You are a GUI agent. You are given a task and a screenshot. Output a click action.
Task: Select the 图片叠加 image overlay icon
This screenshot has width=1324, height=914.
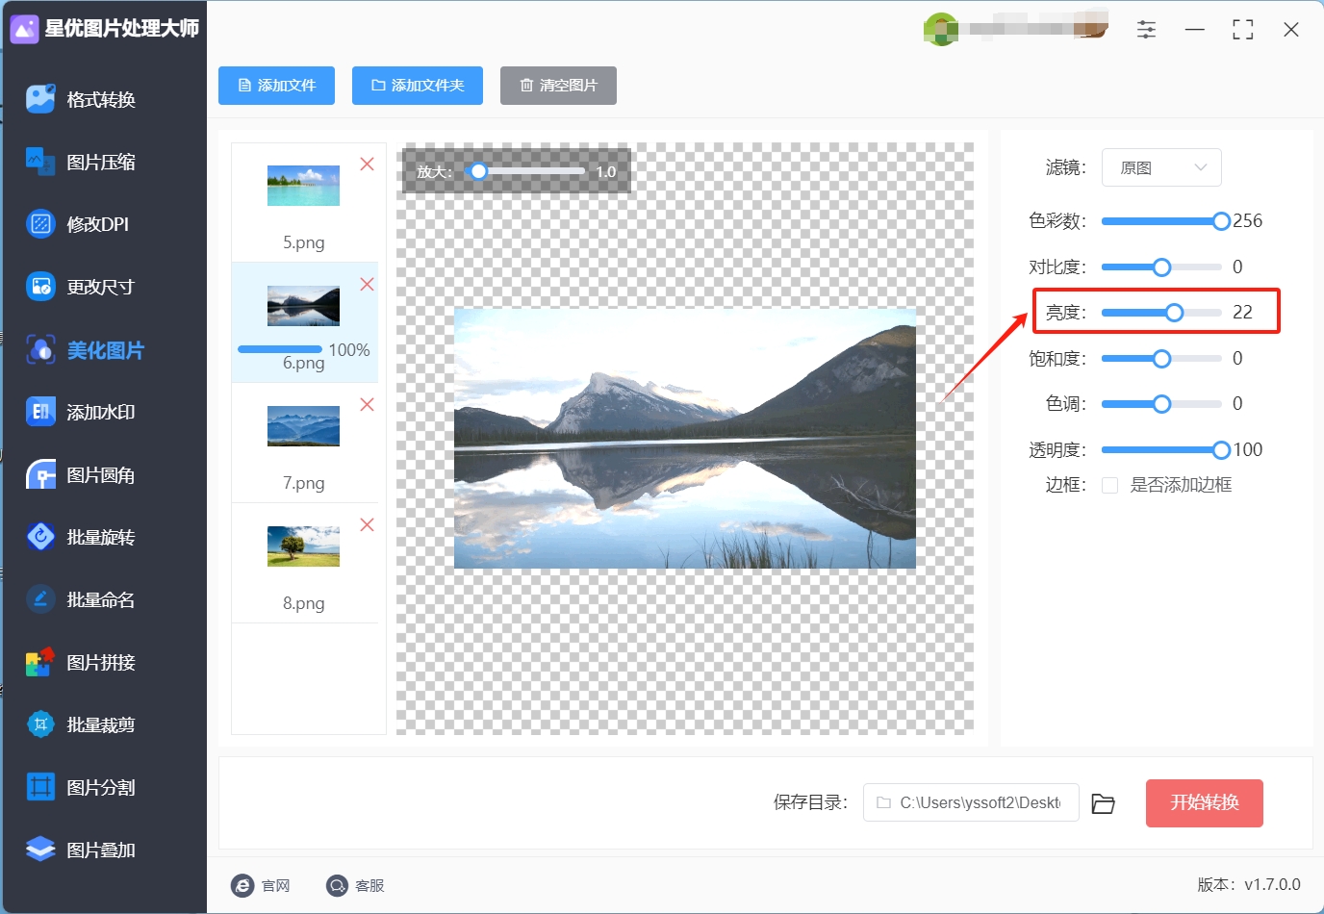point(40,850)
